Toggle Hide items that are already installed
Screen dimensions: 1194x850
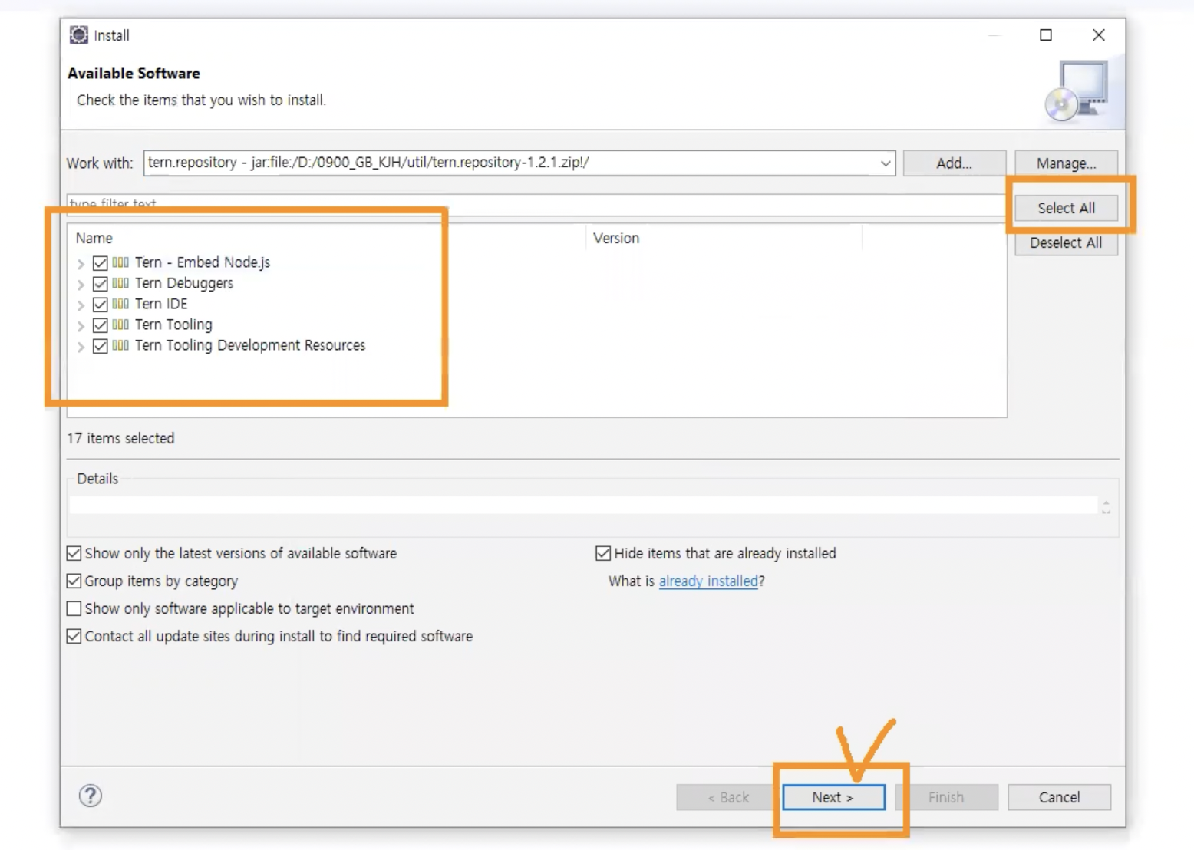(x=603, y=553)
